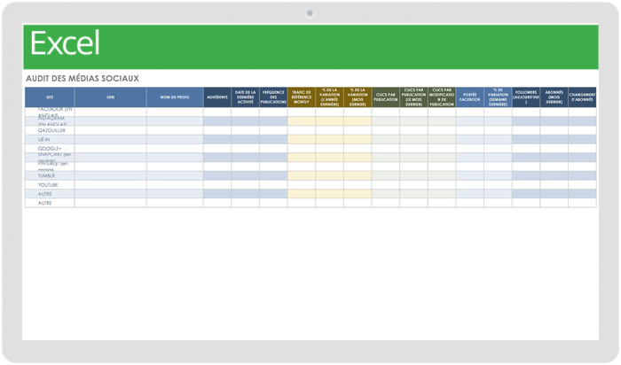Viewport: 621px width, 365px height.
Task: Click 'Fréquence des publications' header
Action: pyautogui.click(x=273, y=97)
